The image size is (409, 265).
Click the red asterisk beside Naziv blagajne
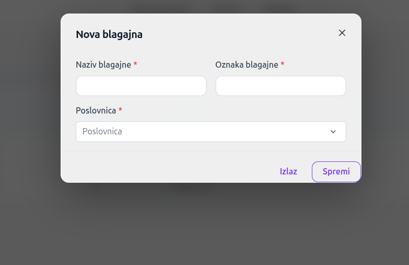[135, 65]
